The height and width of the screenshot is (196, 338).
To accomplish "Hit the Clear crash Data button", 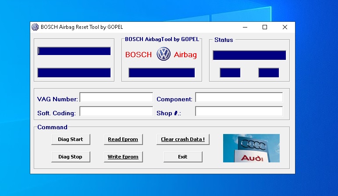I will coord(183,139).
